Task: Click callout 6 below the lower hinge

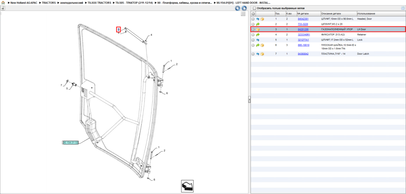Action: 154,179
